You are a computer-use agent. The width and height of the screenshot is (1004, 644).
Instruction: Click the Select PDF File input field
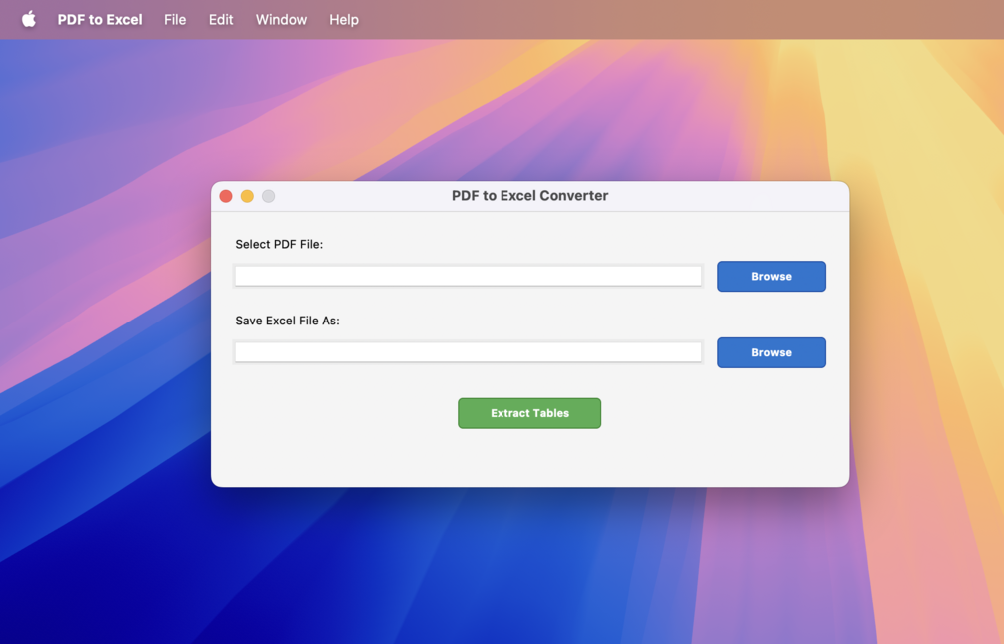pyautogui.click(x=469, y=276)
